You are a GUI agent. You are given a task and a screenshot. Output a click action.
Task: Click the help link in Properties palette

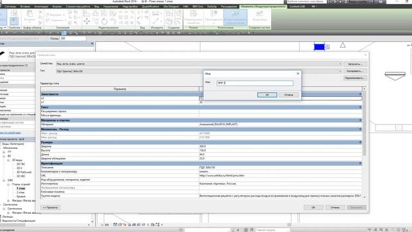tap(10, 133)
